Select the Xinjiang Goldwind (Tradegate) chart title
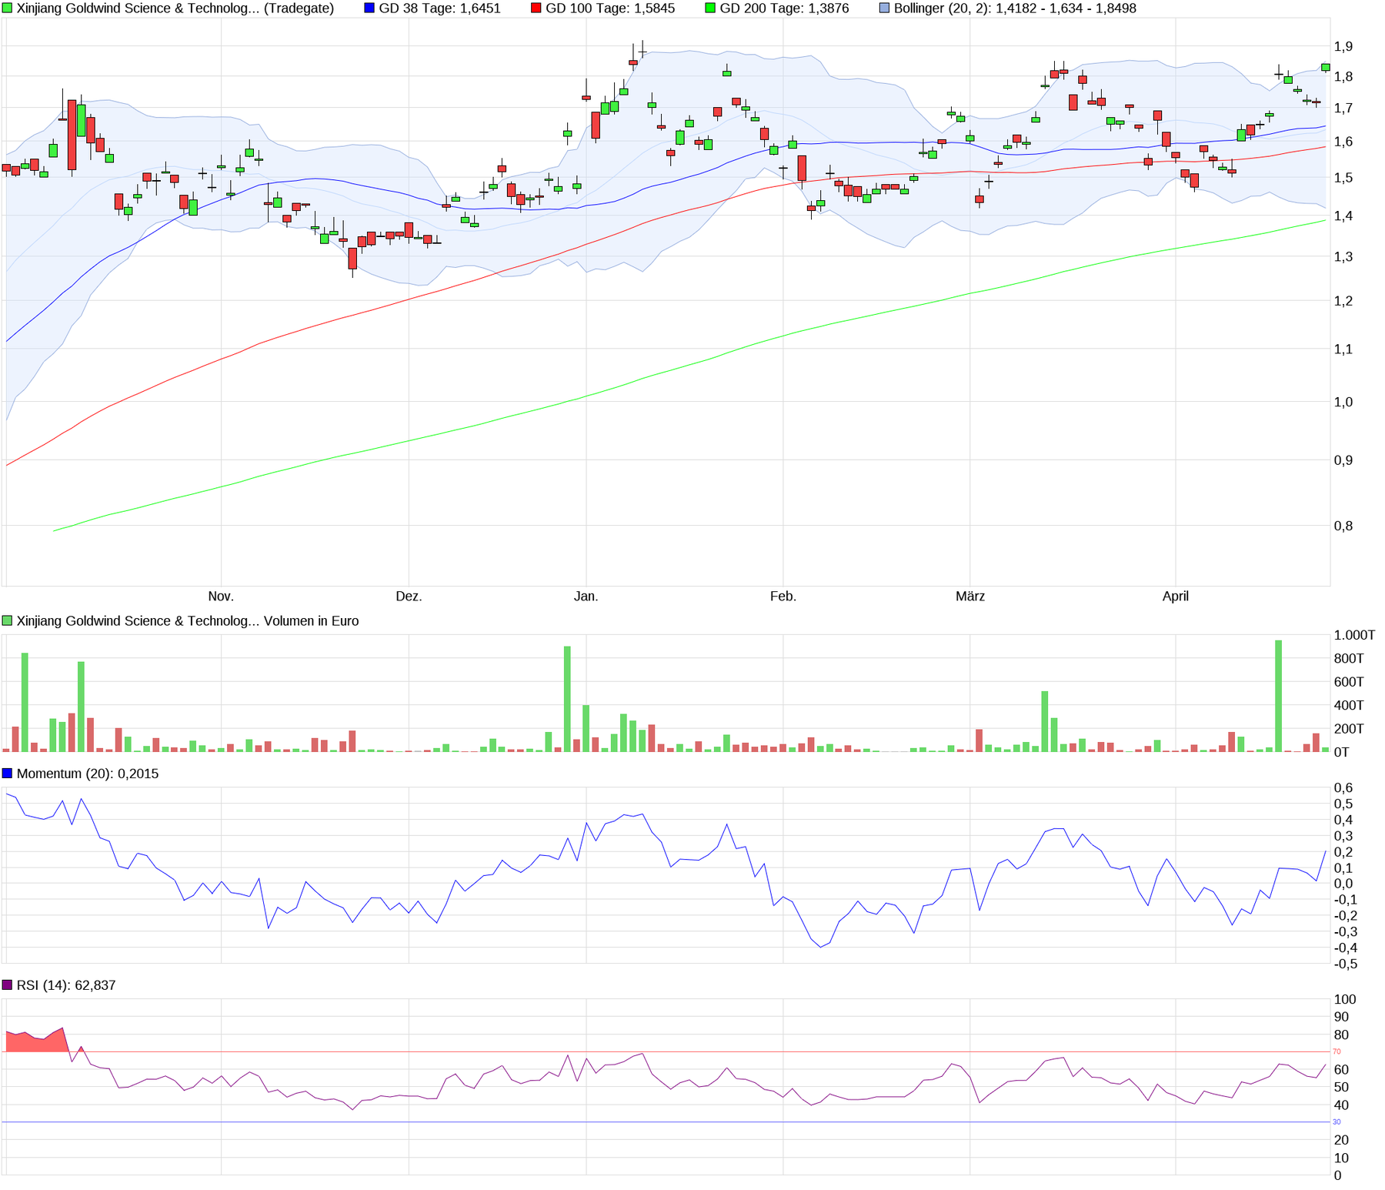 [175, 8]
